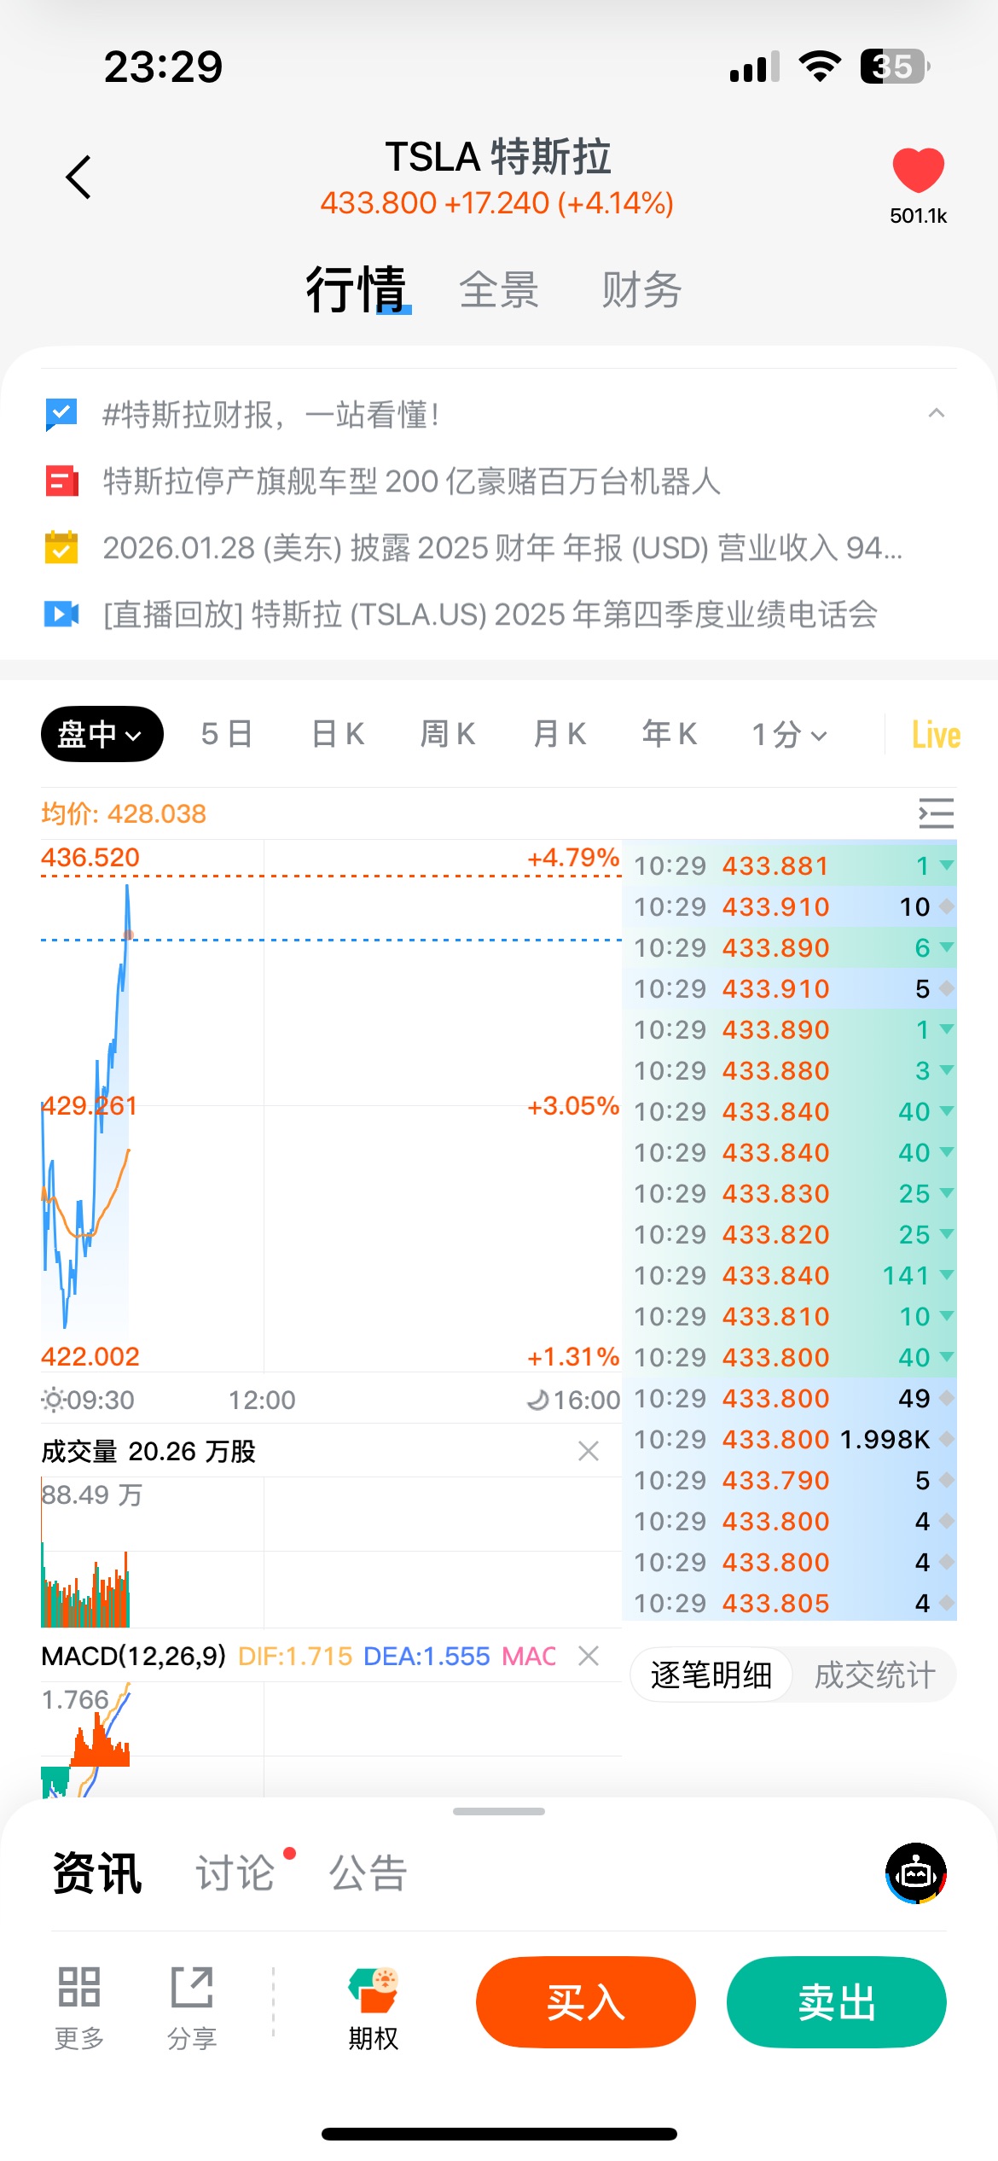Image resolution: width=998 pixels, height=2161 pixels.
Task: Tap the back arrow icon
Action: 78,178
